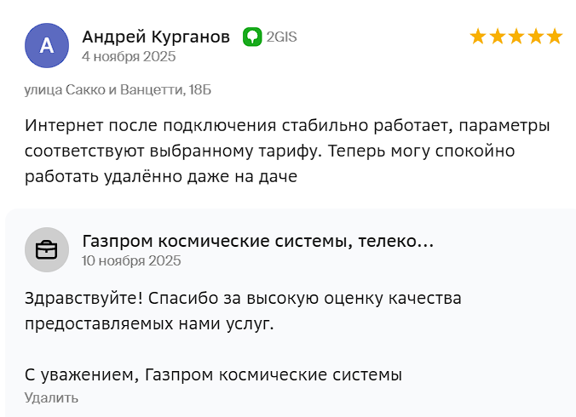Screen dimensions: 576x417
Task: Click the green 2GIS logo icon
Action: [252, 37]
